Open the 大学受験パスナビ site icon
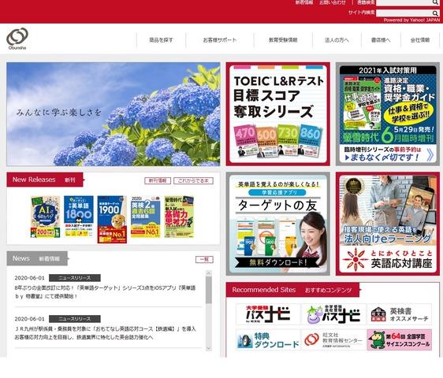The width and height of the screenshot is (443, 378). pos(268,314)
